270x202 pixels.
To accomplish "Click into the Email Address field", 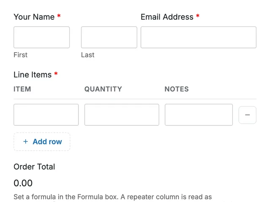I will pyautogui.click(x=198, y=37).
